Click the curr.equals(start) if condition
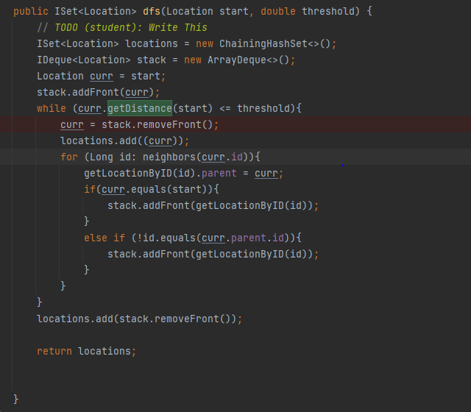This screenshot has height=412, width=471. click(x=140, y=190)
